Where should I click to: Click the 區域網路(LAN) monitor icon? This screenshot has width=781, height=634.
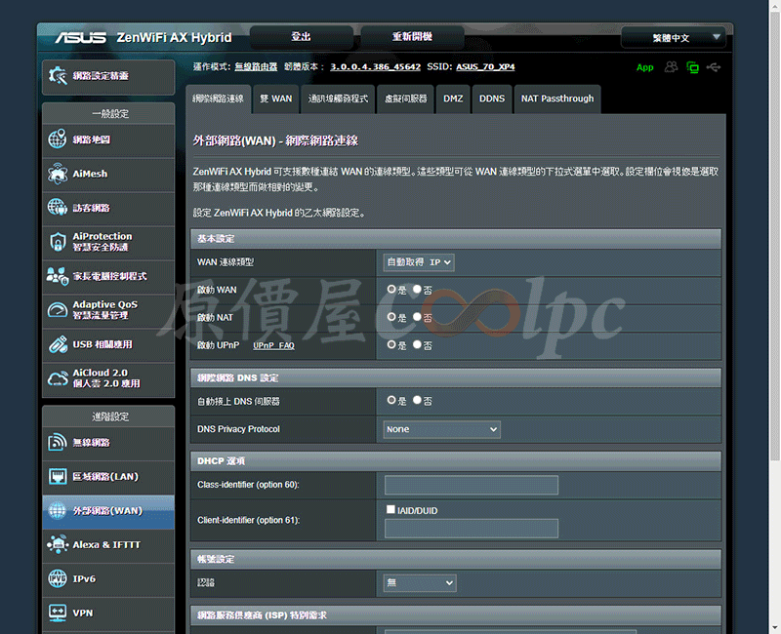(58, 476)
